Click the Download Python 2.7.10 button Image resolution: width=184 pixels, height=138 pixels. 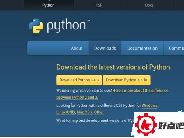tap(127, 80)
